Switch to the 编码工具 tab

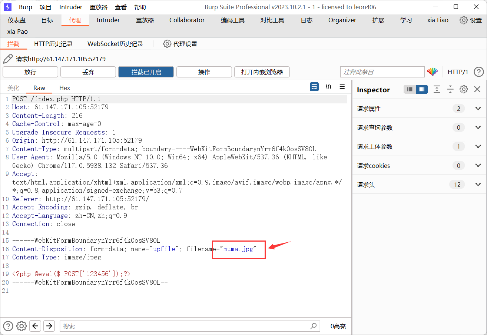233,20
